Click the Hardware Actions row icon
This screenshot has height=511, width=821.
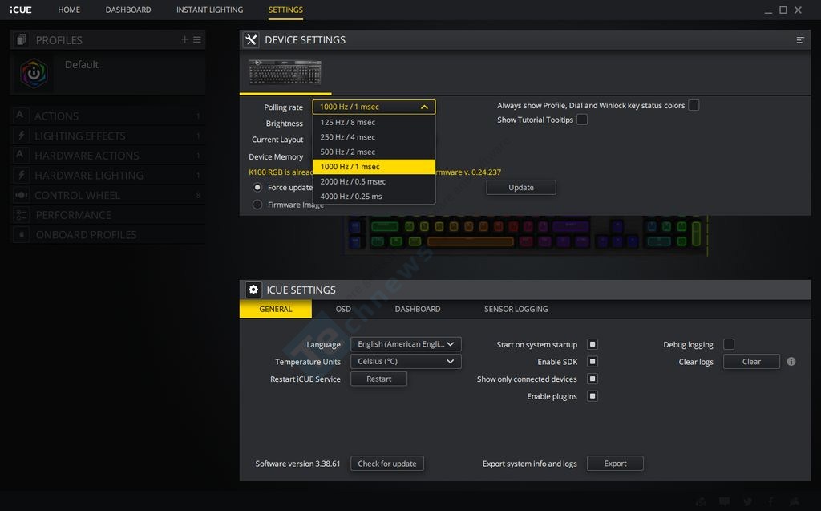pyautogui.click(x=20, y=155)
